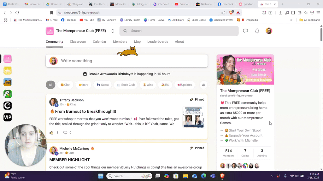Open Tiffany Jackson's profile name
The image size is (323, 181).
pos(72,100)
